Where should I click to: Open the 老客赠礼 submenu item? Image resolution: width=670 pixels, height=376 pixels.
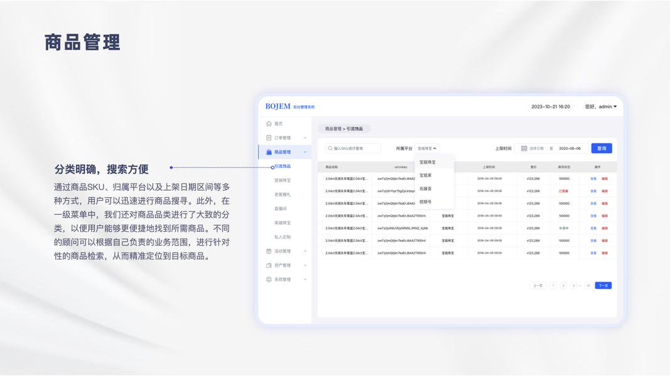click(283, 194)
